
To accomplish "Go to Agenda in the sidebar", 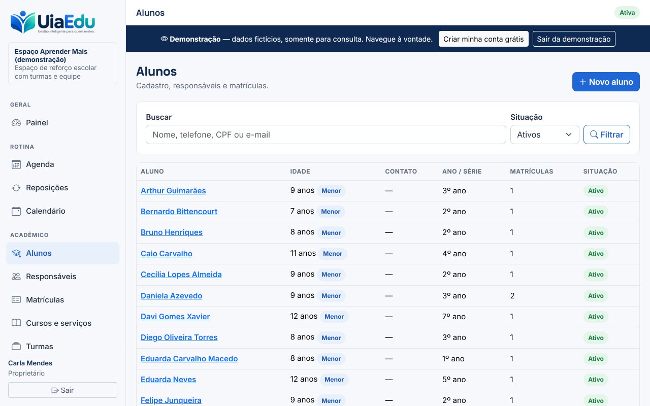I will [62, 164].
